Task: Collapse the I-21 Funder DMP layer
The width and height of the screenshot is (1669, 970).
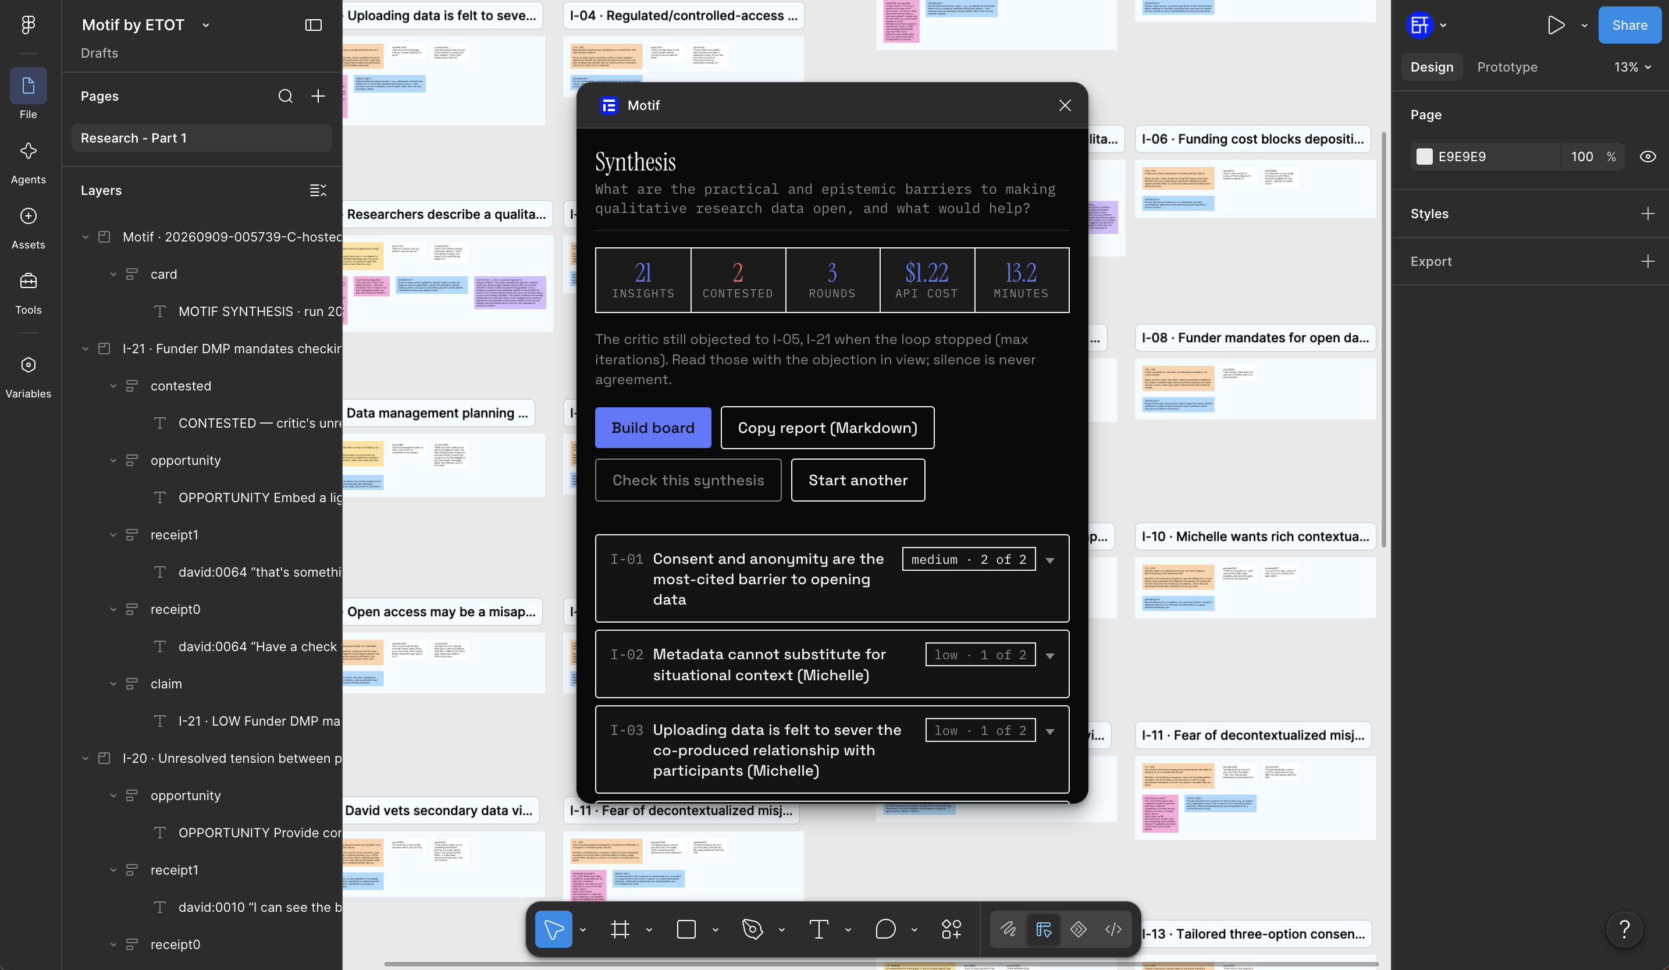Action: 85,349
